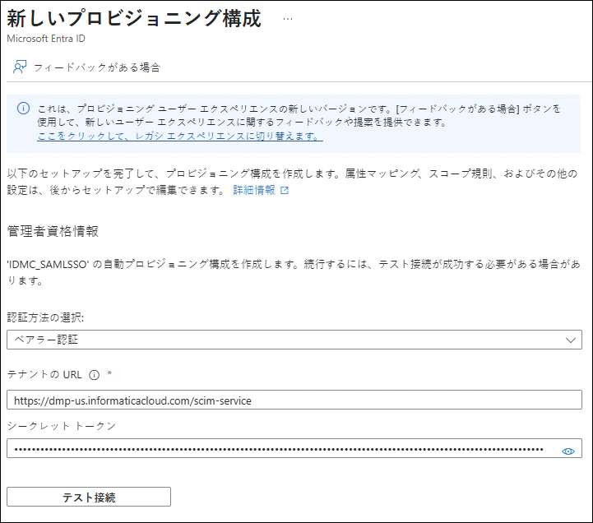Image resolution: width=593 pixels, height=523 pixels.
Task: Open the ellipsis menu beside page title
Action: coord(287,19)
